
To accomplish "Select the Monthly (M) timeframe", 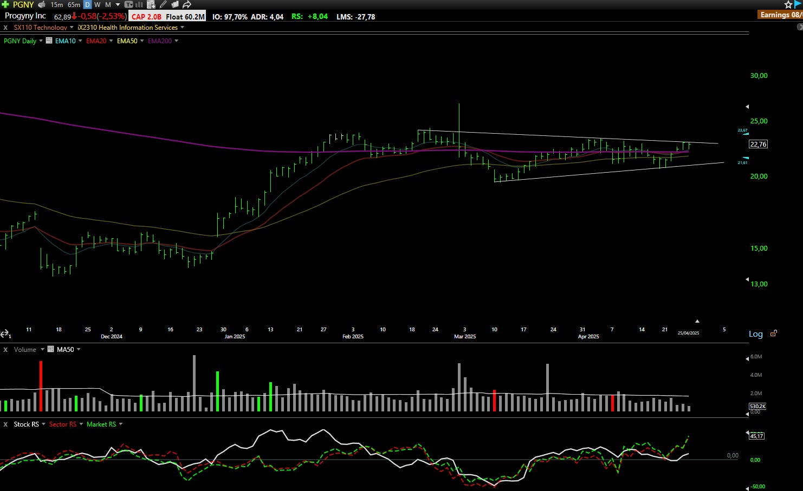I will (108, 4).
